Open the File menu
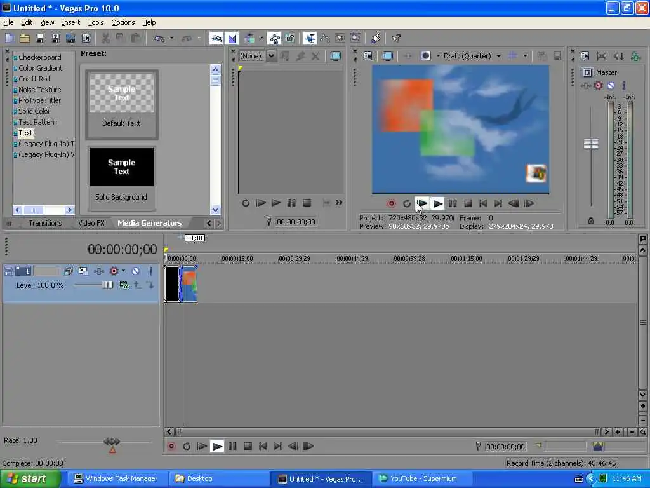The height and width of the screenshot is (488, 650). tap(8, 22)
